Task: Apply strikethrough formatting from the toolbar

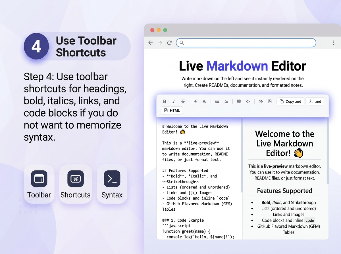Action: click(x=183, y=101)
